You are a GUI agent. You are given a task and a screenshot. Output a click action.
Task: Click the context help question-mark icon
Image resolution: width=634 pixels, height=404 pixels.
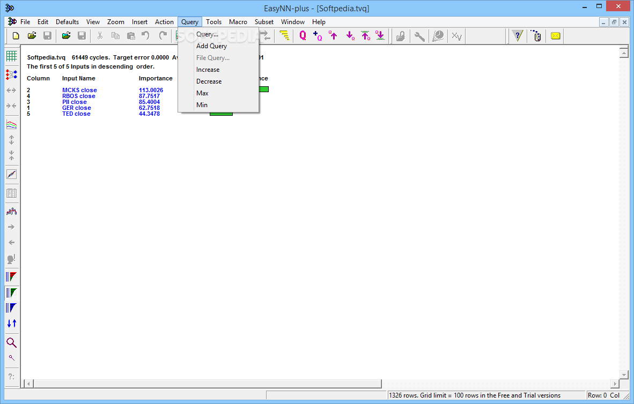tap(518, 36)
